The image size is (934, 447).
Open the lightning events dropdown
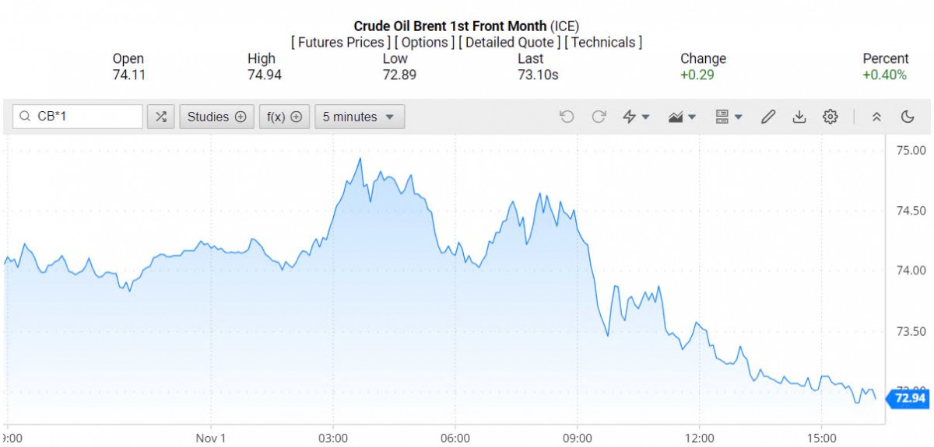tap(636, 117)
